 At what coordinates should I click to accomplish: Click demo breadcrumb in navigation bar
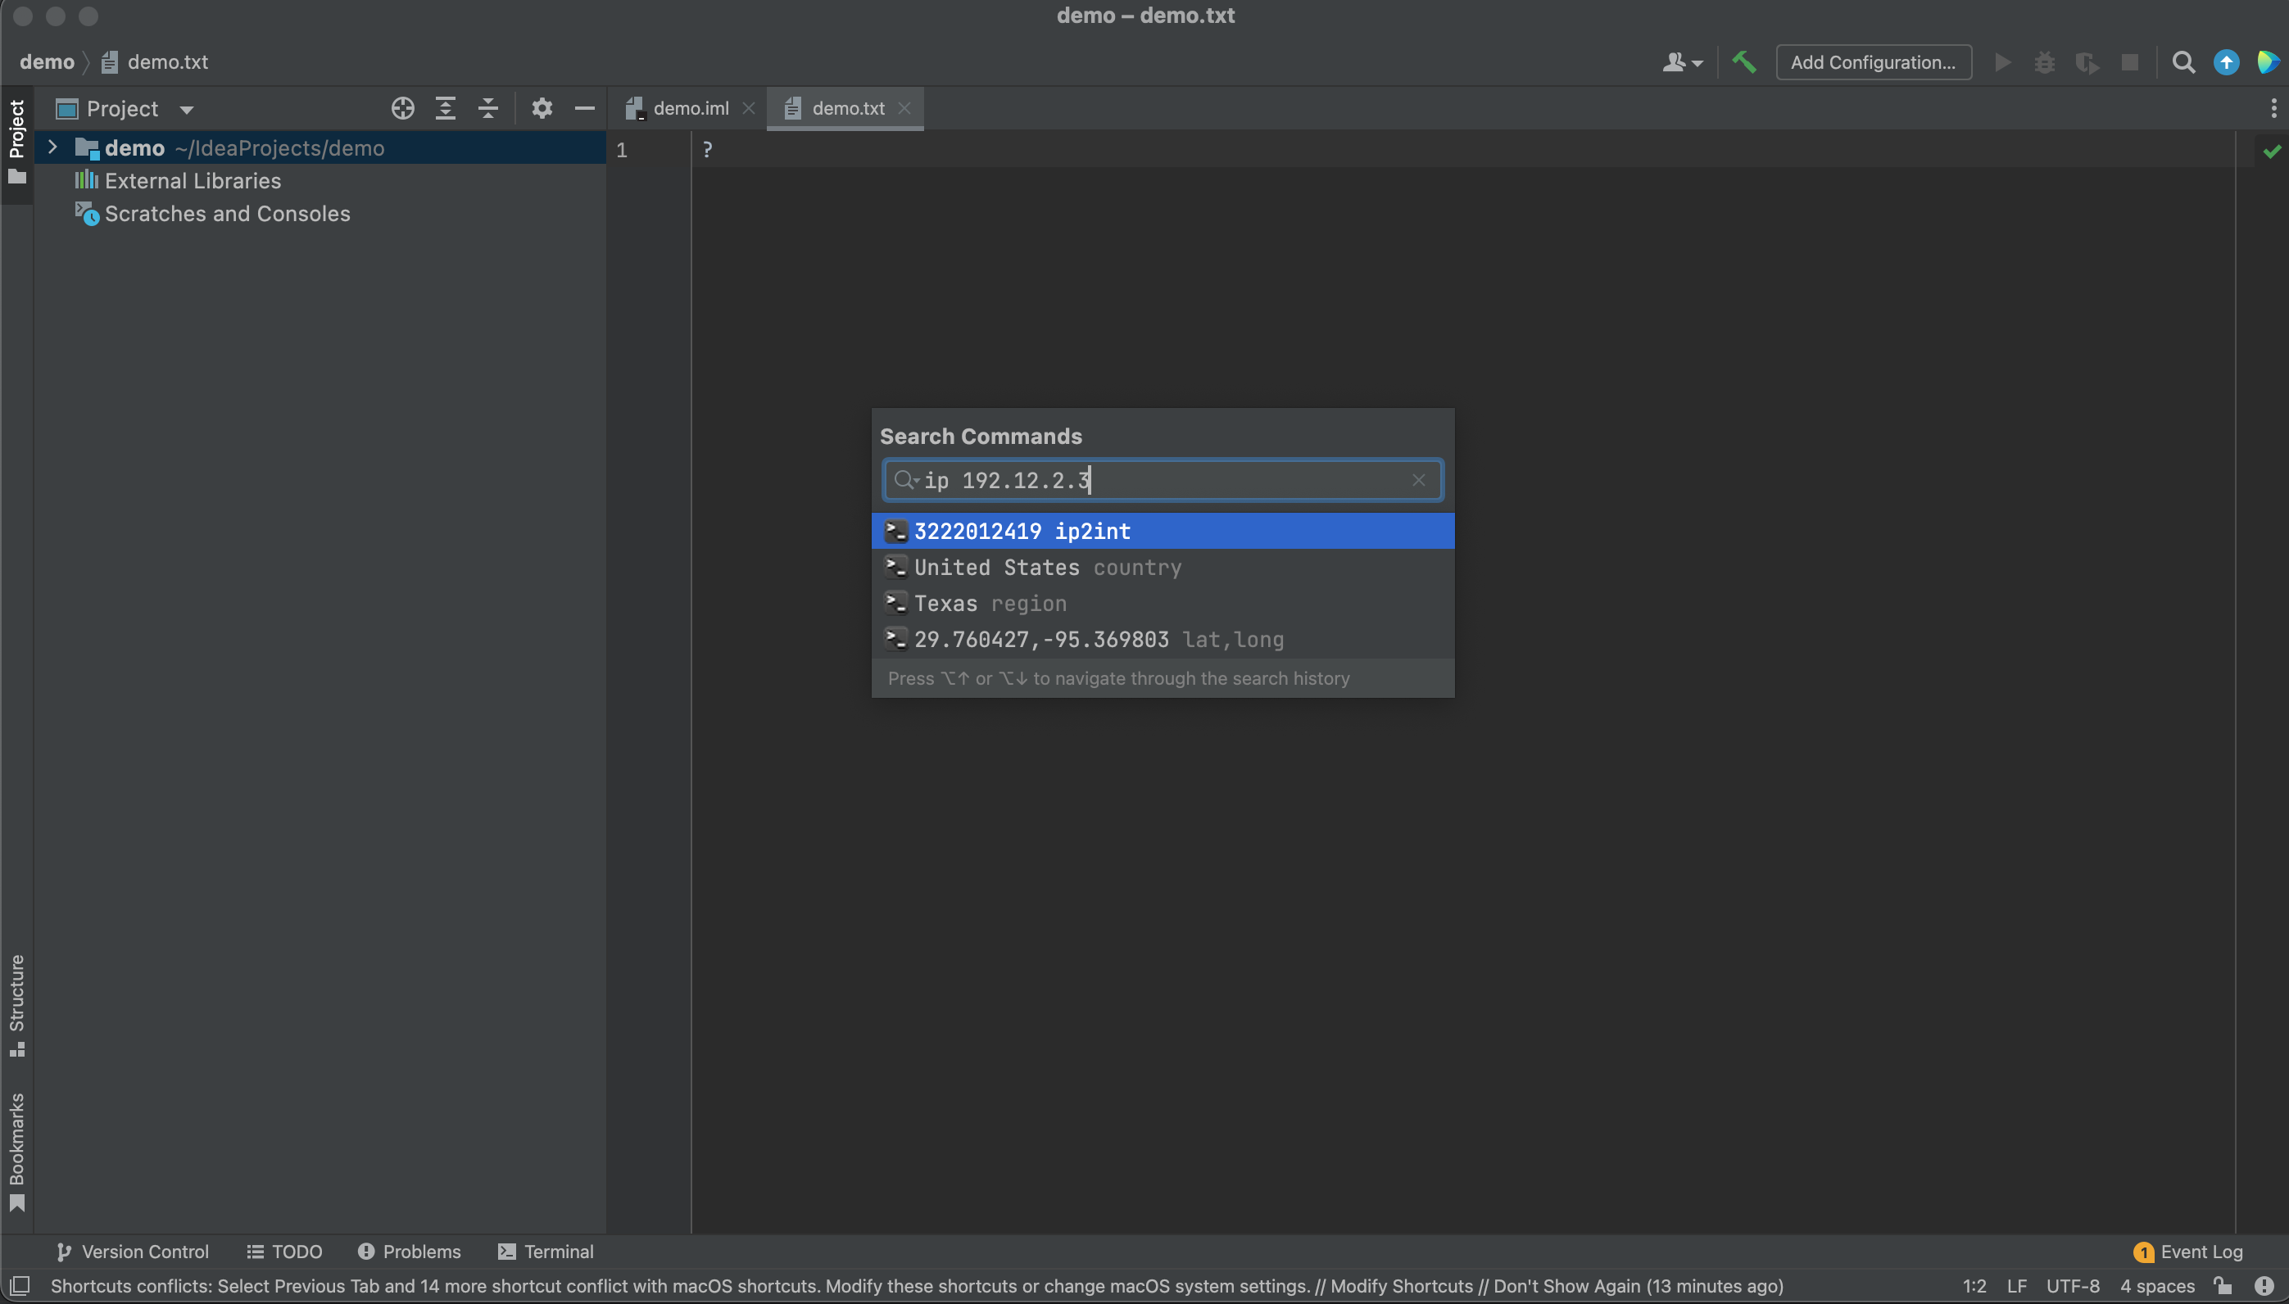(47, 61)
